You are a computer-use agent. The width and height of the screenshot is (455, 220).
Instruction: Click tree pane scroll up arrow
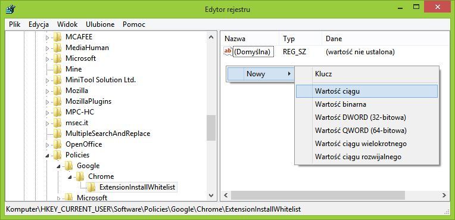tap(211, 37)
